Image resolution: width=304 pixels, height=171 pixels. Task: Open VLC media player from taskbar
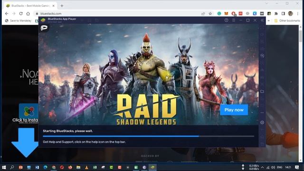pos(86,167)
